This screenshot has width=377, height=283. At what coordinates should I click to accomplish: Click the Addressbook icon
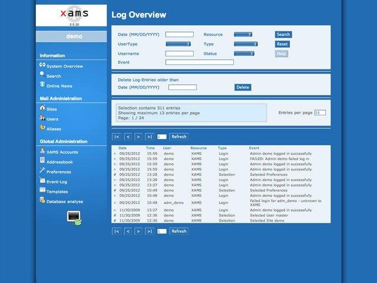click(x=42, y=160)
